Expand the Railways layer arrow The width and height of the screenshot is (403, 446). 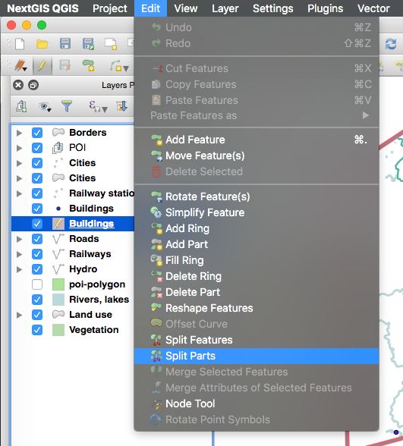click(x=19, y=254)
